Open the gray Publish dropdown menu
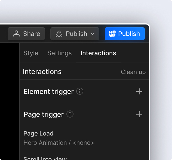Image resolution: width=172 pixels, height=160 pixels. pos(75,34)
